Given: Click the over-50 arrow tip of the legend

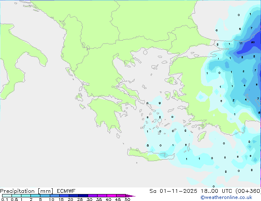Looking at the screenshot, I should point(130,196).
